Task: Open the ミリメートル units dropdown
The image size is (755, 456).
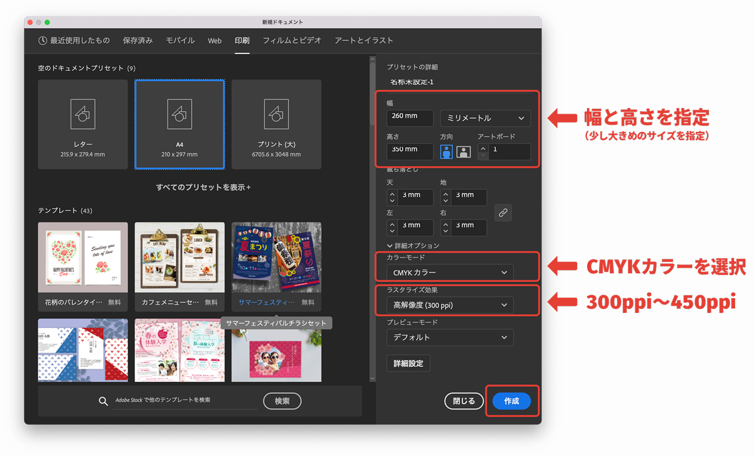Action: pyautogui.click(x=484, y=118)
